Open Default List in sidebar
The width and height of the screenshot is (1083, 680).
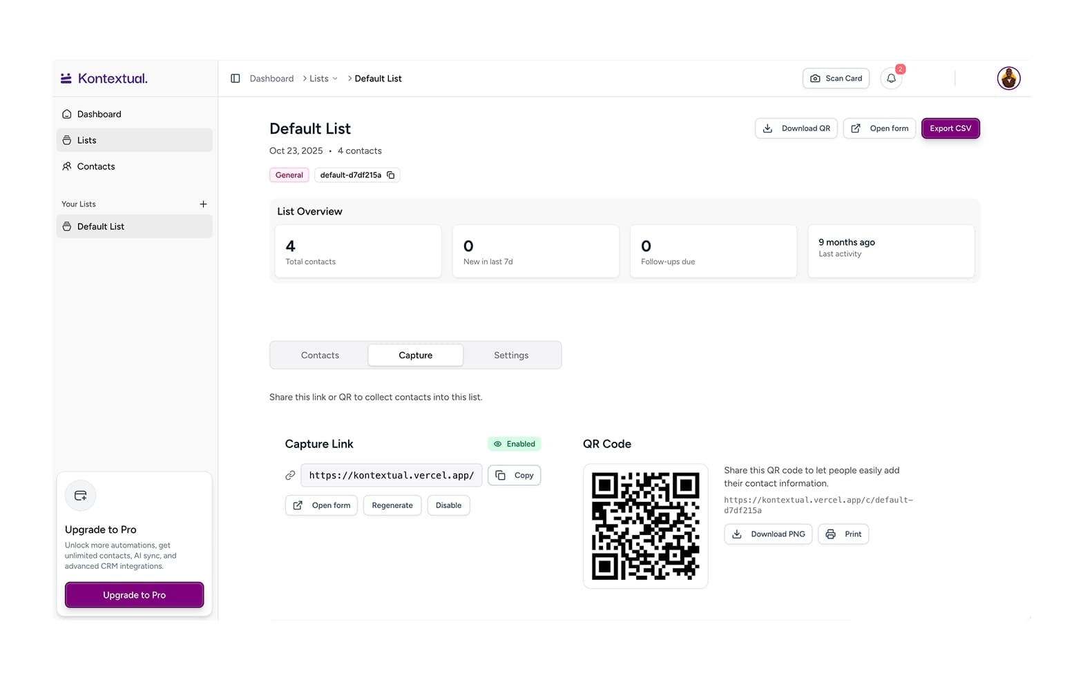tap(134, 226)
